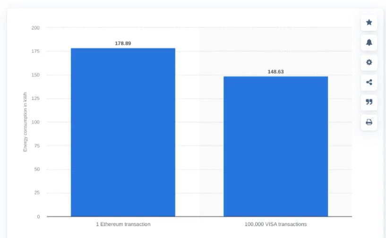Image resolution: width=386 pixels, height=238 pixels.
Task: Click the 100 y-axis tick label
Action: [35, 122]
